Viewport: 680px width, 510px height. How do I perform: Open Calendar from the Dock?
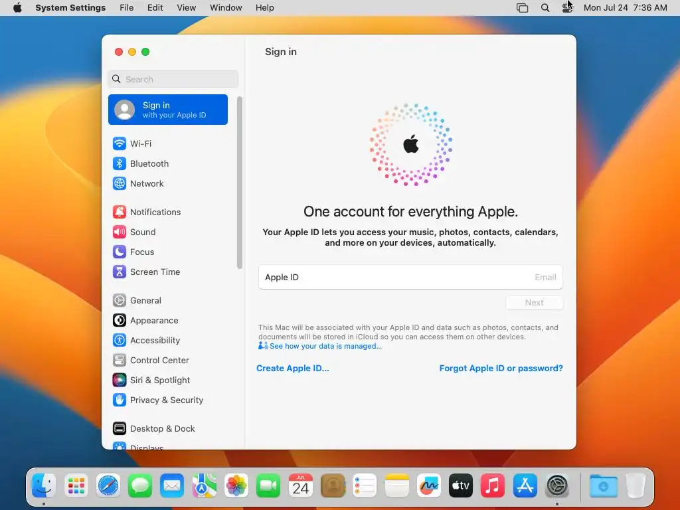pyautogui.click(x=301, y=485)
